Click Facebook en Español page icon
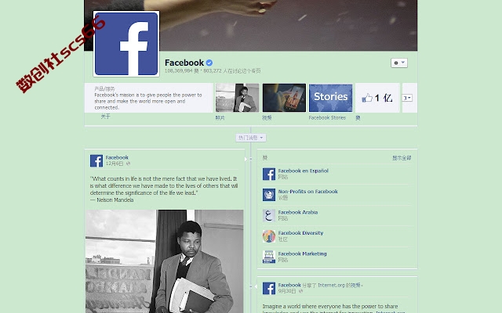The height and width of the screenshot is (313, 502). pyautogui.click(x=269, y=174)
